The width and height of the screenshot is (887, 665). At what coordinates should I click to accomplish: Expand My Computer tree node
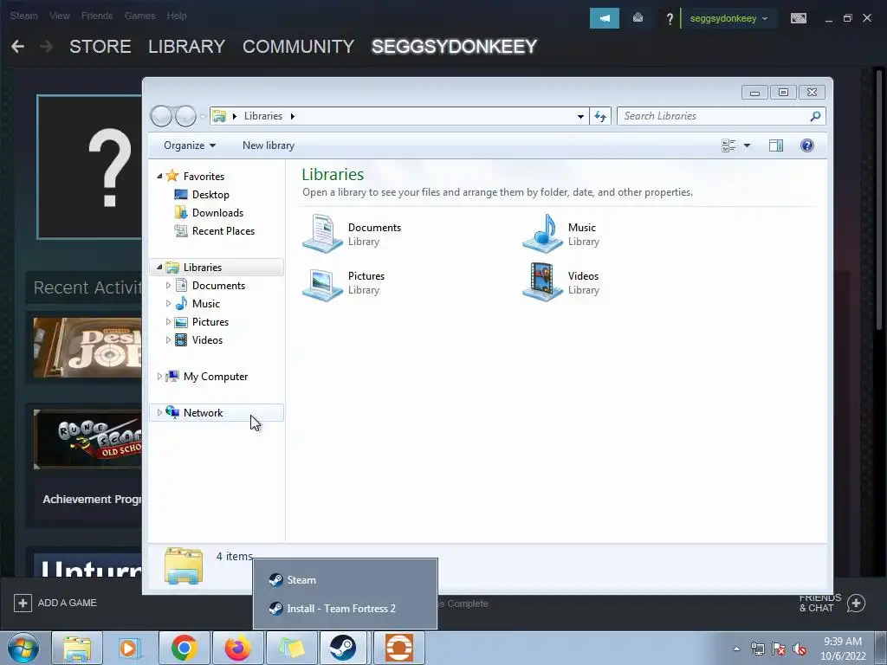coord(159,376)
